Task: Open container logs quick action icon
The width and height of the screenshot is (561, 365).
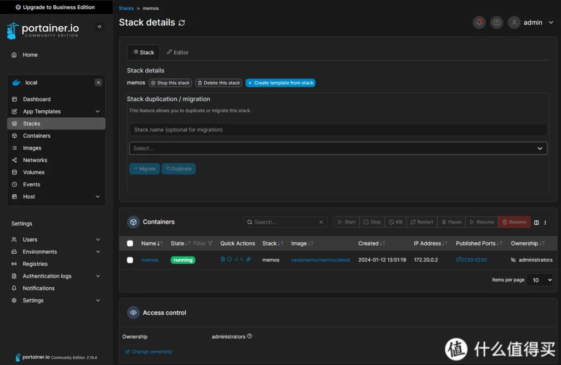Action: pos(223,259)
